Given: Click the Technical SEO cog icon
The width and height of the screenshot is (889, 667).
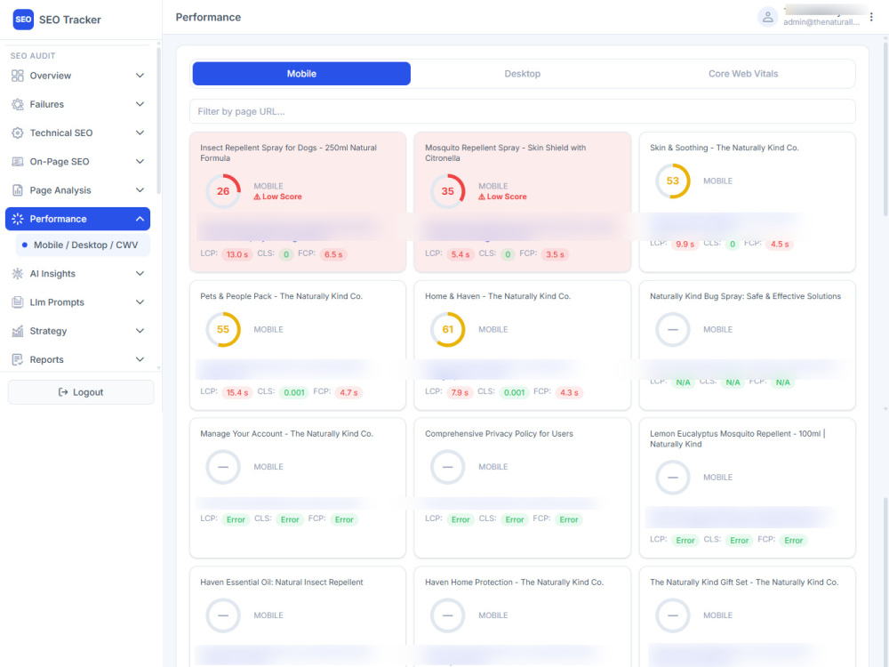Looking at the screenshot, I should coord(18,133).
